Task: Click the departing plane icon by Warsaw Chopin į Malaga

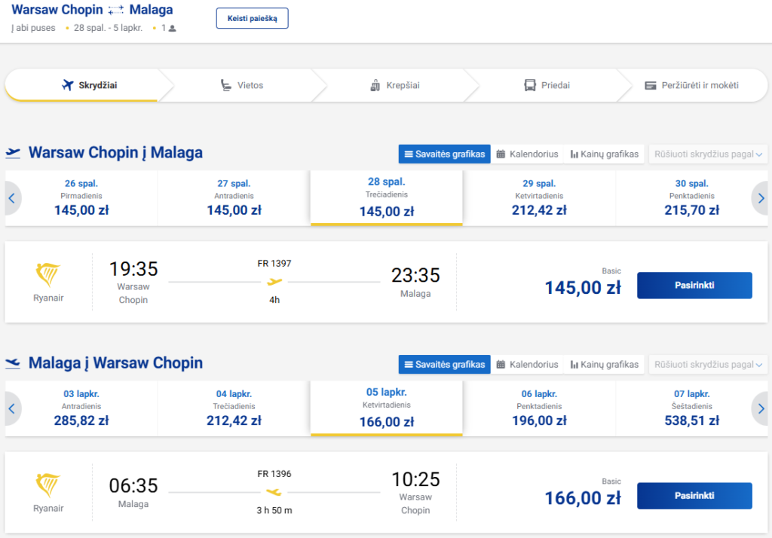Action: coord(13,153)
